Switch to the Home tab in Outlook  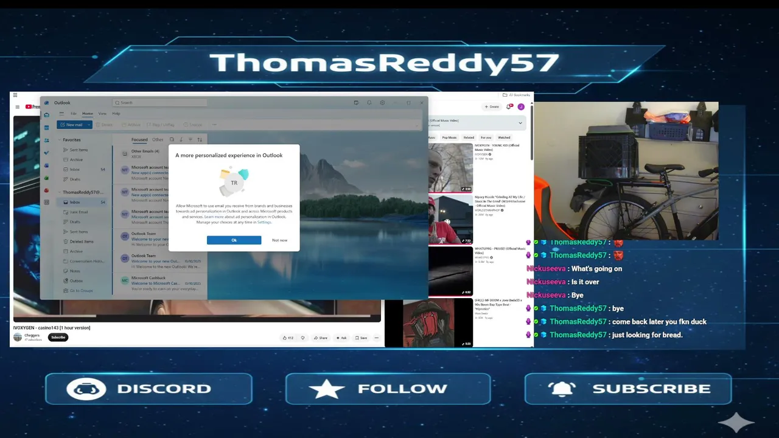pos(88,114)
